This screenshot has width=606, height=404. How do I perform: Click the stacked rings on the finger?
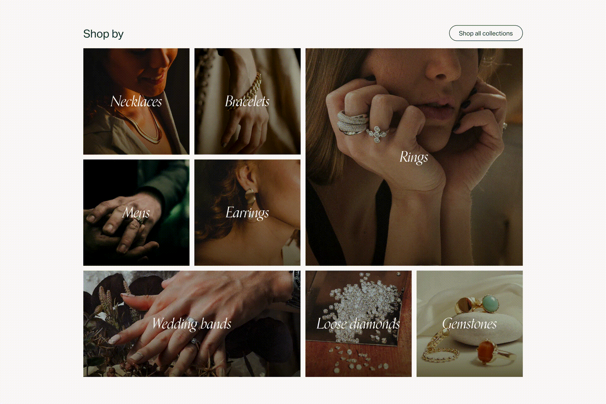(x=353, y=123)
